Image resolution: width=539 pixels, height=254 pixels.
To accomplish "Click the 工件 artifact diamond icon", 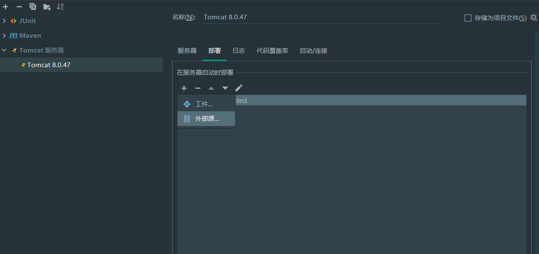I will pyautogui.click(x=187, y=104).
